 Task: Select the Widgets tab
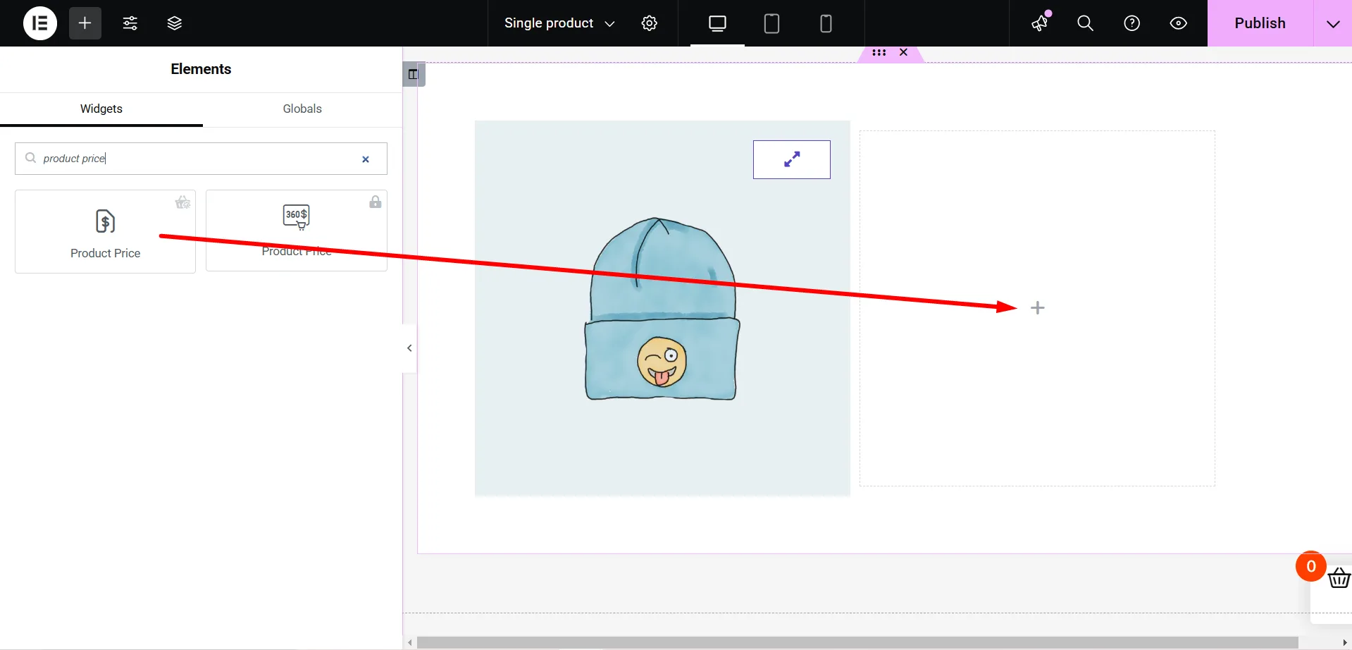pos(101,109)
